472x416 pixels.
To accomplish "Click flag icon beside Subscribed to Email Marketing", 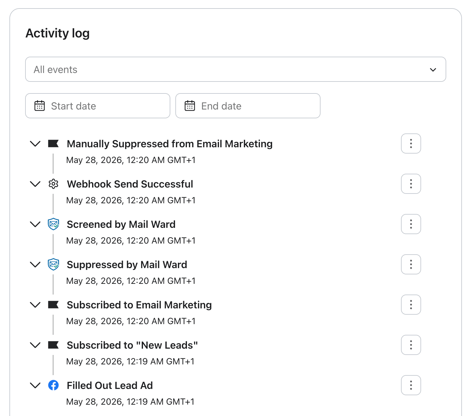I will pos(53,305).
